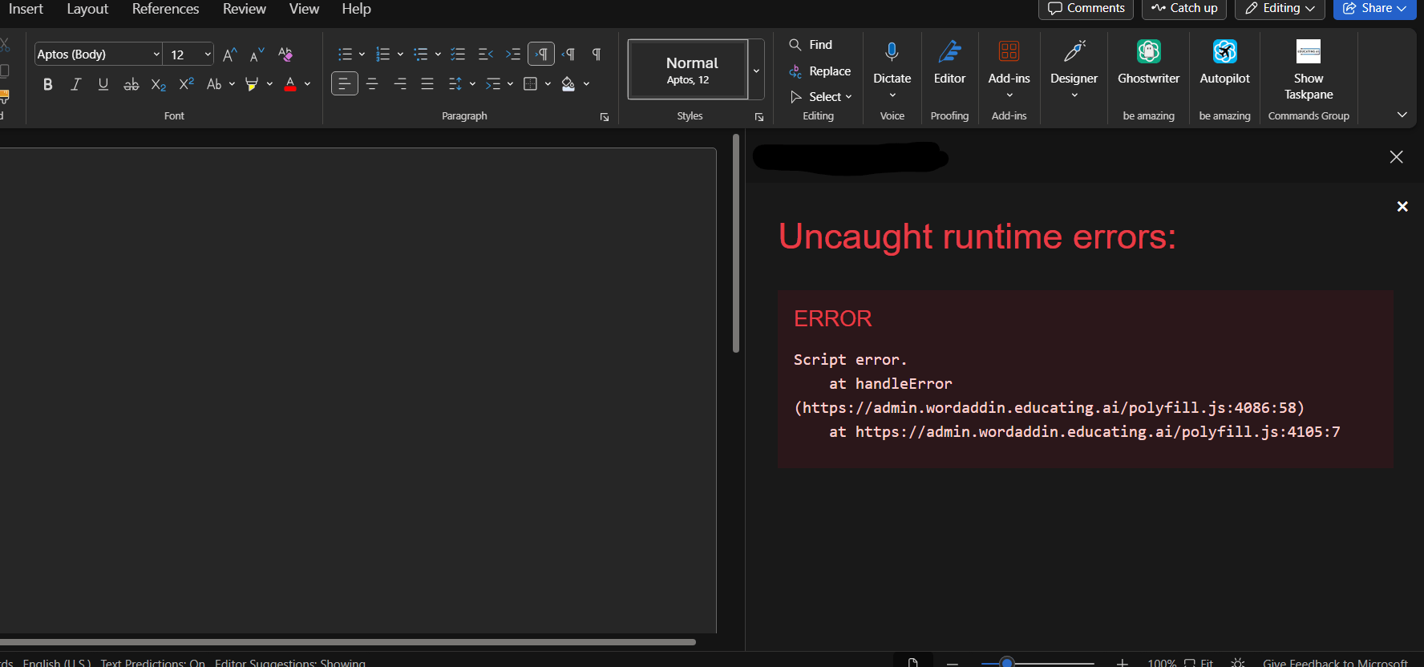Screen dimensions: 1424x667
Task: Align text left
Action: pyautogui.click(x=345, y=83)
